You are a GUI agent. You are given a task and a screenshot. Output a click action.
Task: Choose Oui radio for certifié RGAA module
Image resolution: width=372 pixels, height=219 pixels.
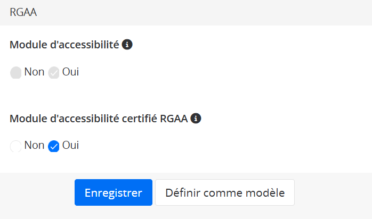coord(54,146)
